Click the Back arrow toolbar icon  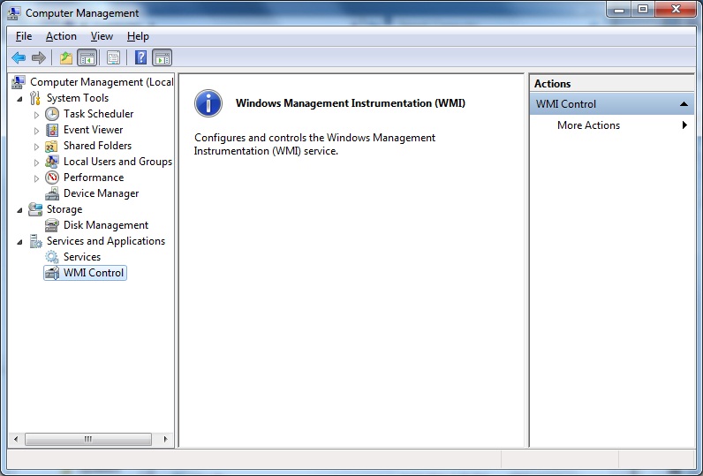19,57
